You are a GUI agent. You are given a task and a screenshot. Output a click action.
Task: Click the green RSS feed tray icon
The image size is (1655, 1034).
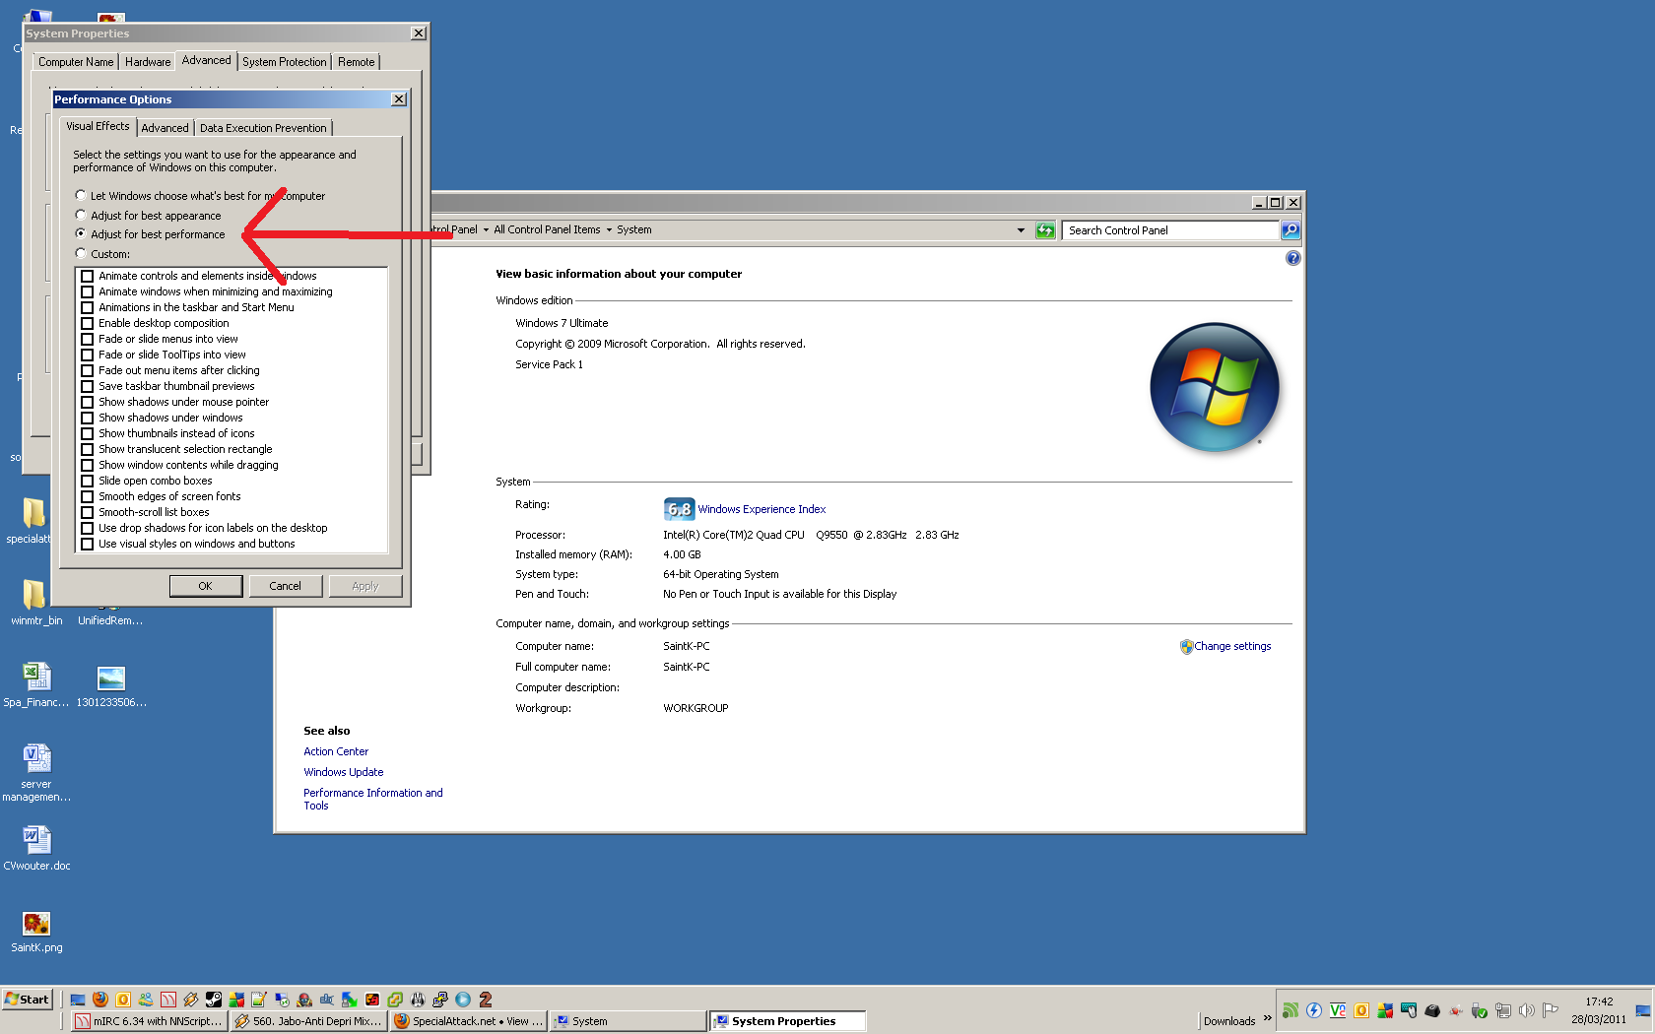(1291, 1010)
